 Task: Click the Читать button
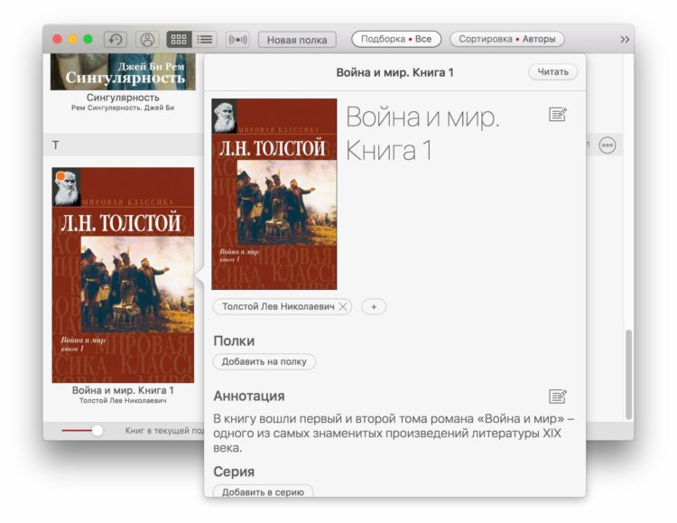tap(553, 71)
